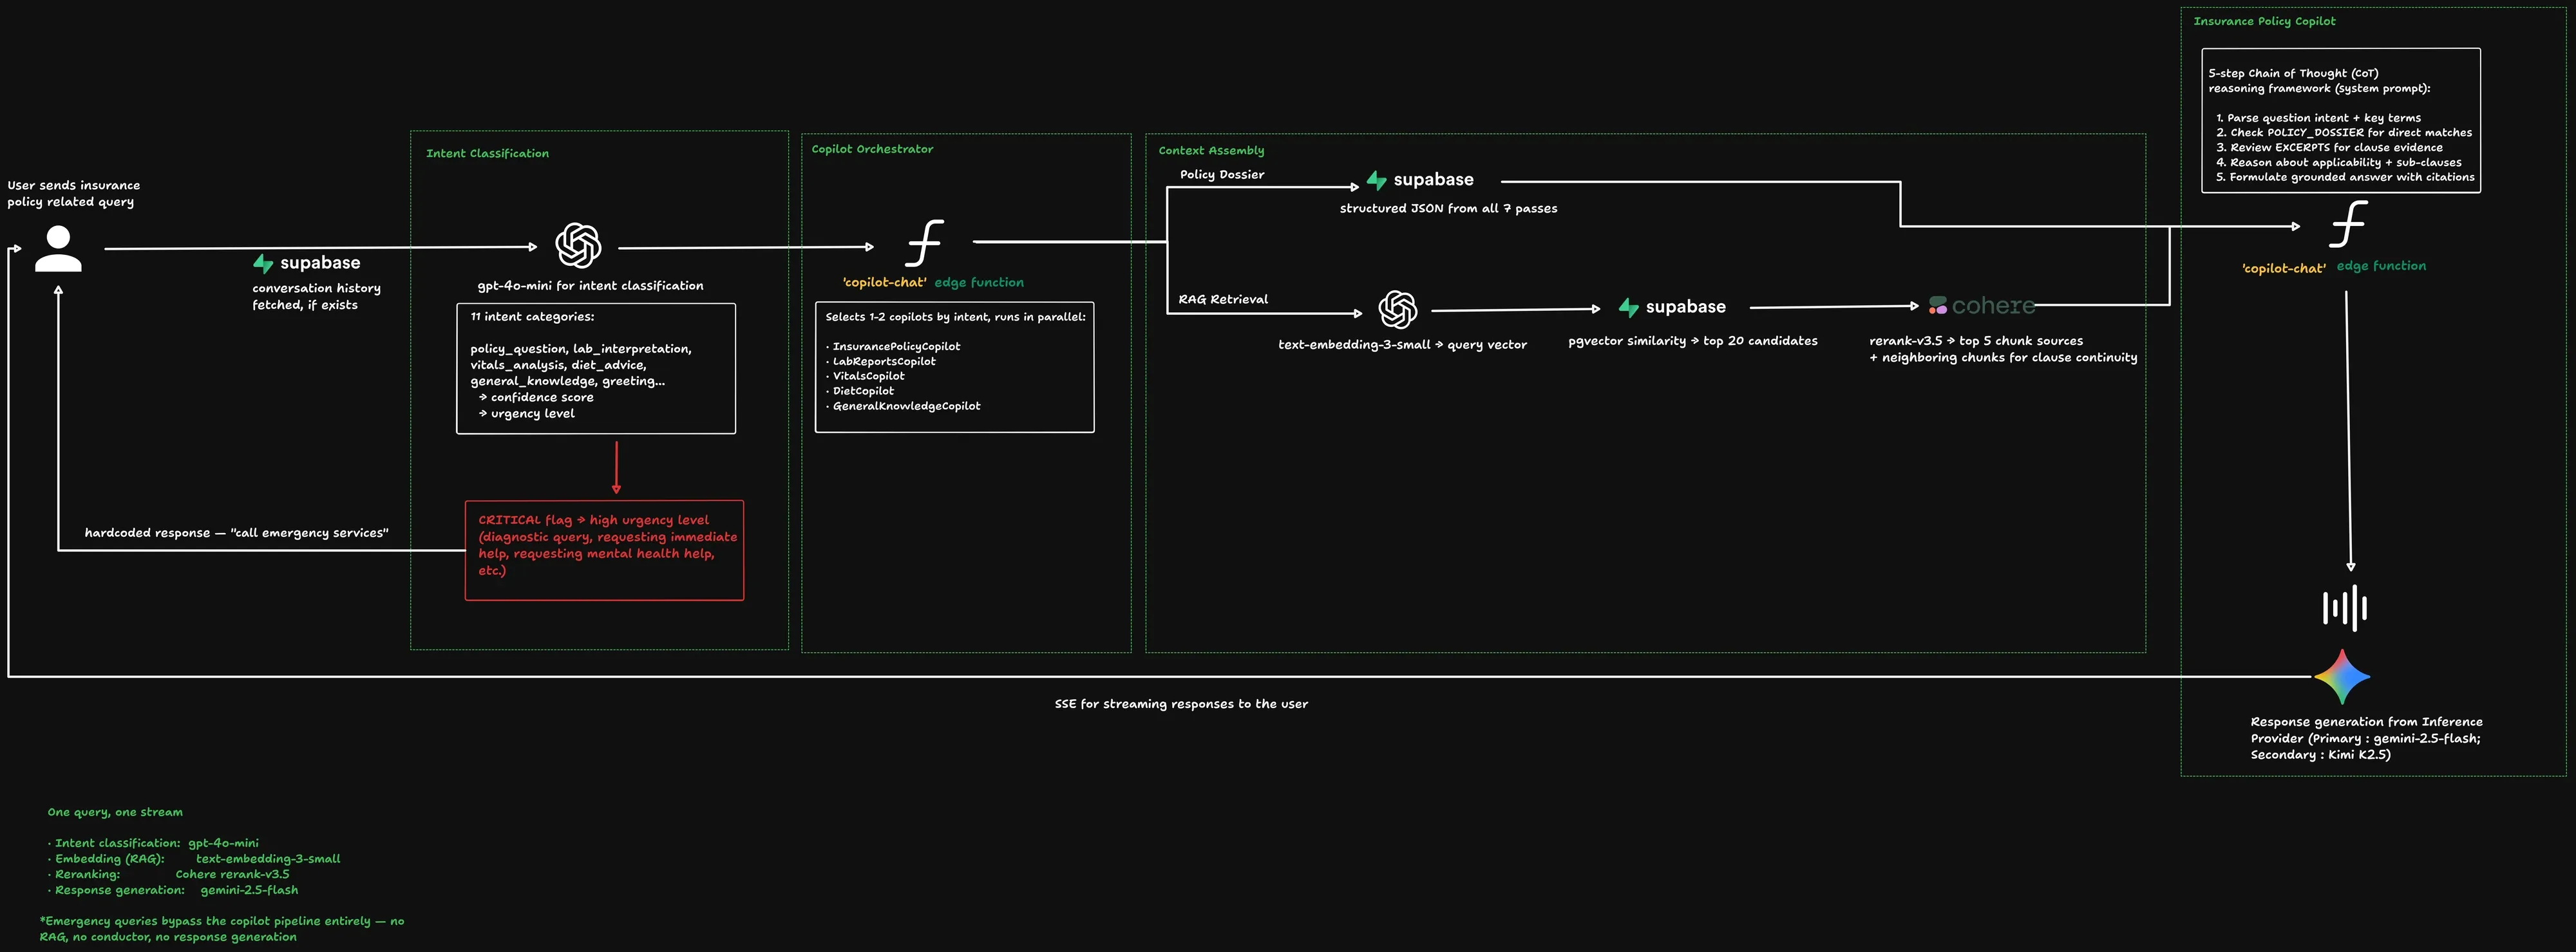Click the 'One query, one stream' heading
Viewport: 2576px width, 952px height.
coord(115,812)
